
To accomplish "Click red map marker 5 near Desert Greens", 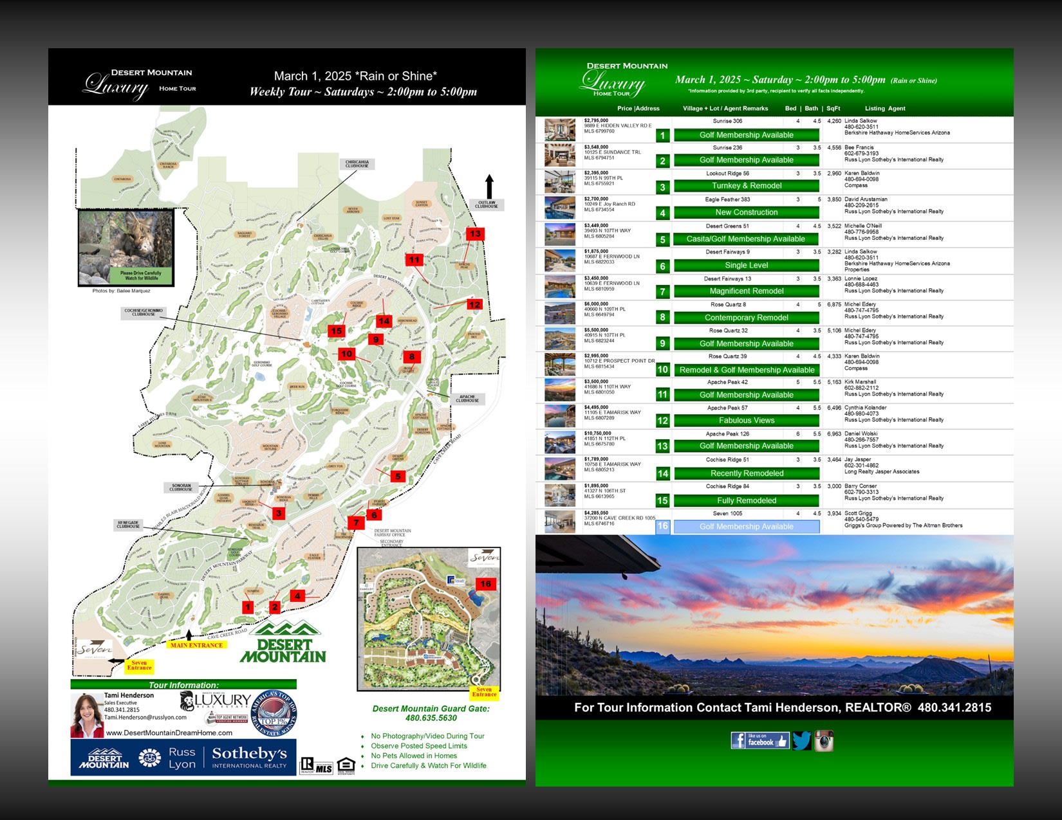I will [398, 477].
